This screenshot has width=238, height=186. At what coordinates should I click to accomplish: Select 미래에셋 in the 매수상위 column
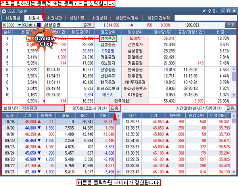click(135, 57)
